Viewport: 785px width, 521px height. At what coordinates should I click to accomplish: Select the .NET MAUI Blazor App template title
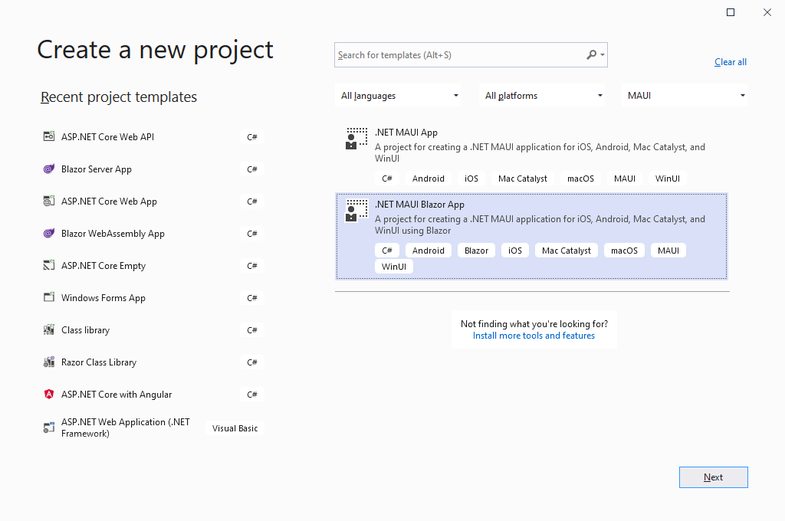[x=419, y=205]
